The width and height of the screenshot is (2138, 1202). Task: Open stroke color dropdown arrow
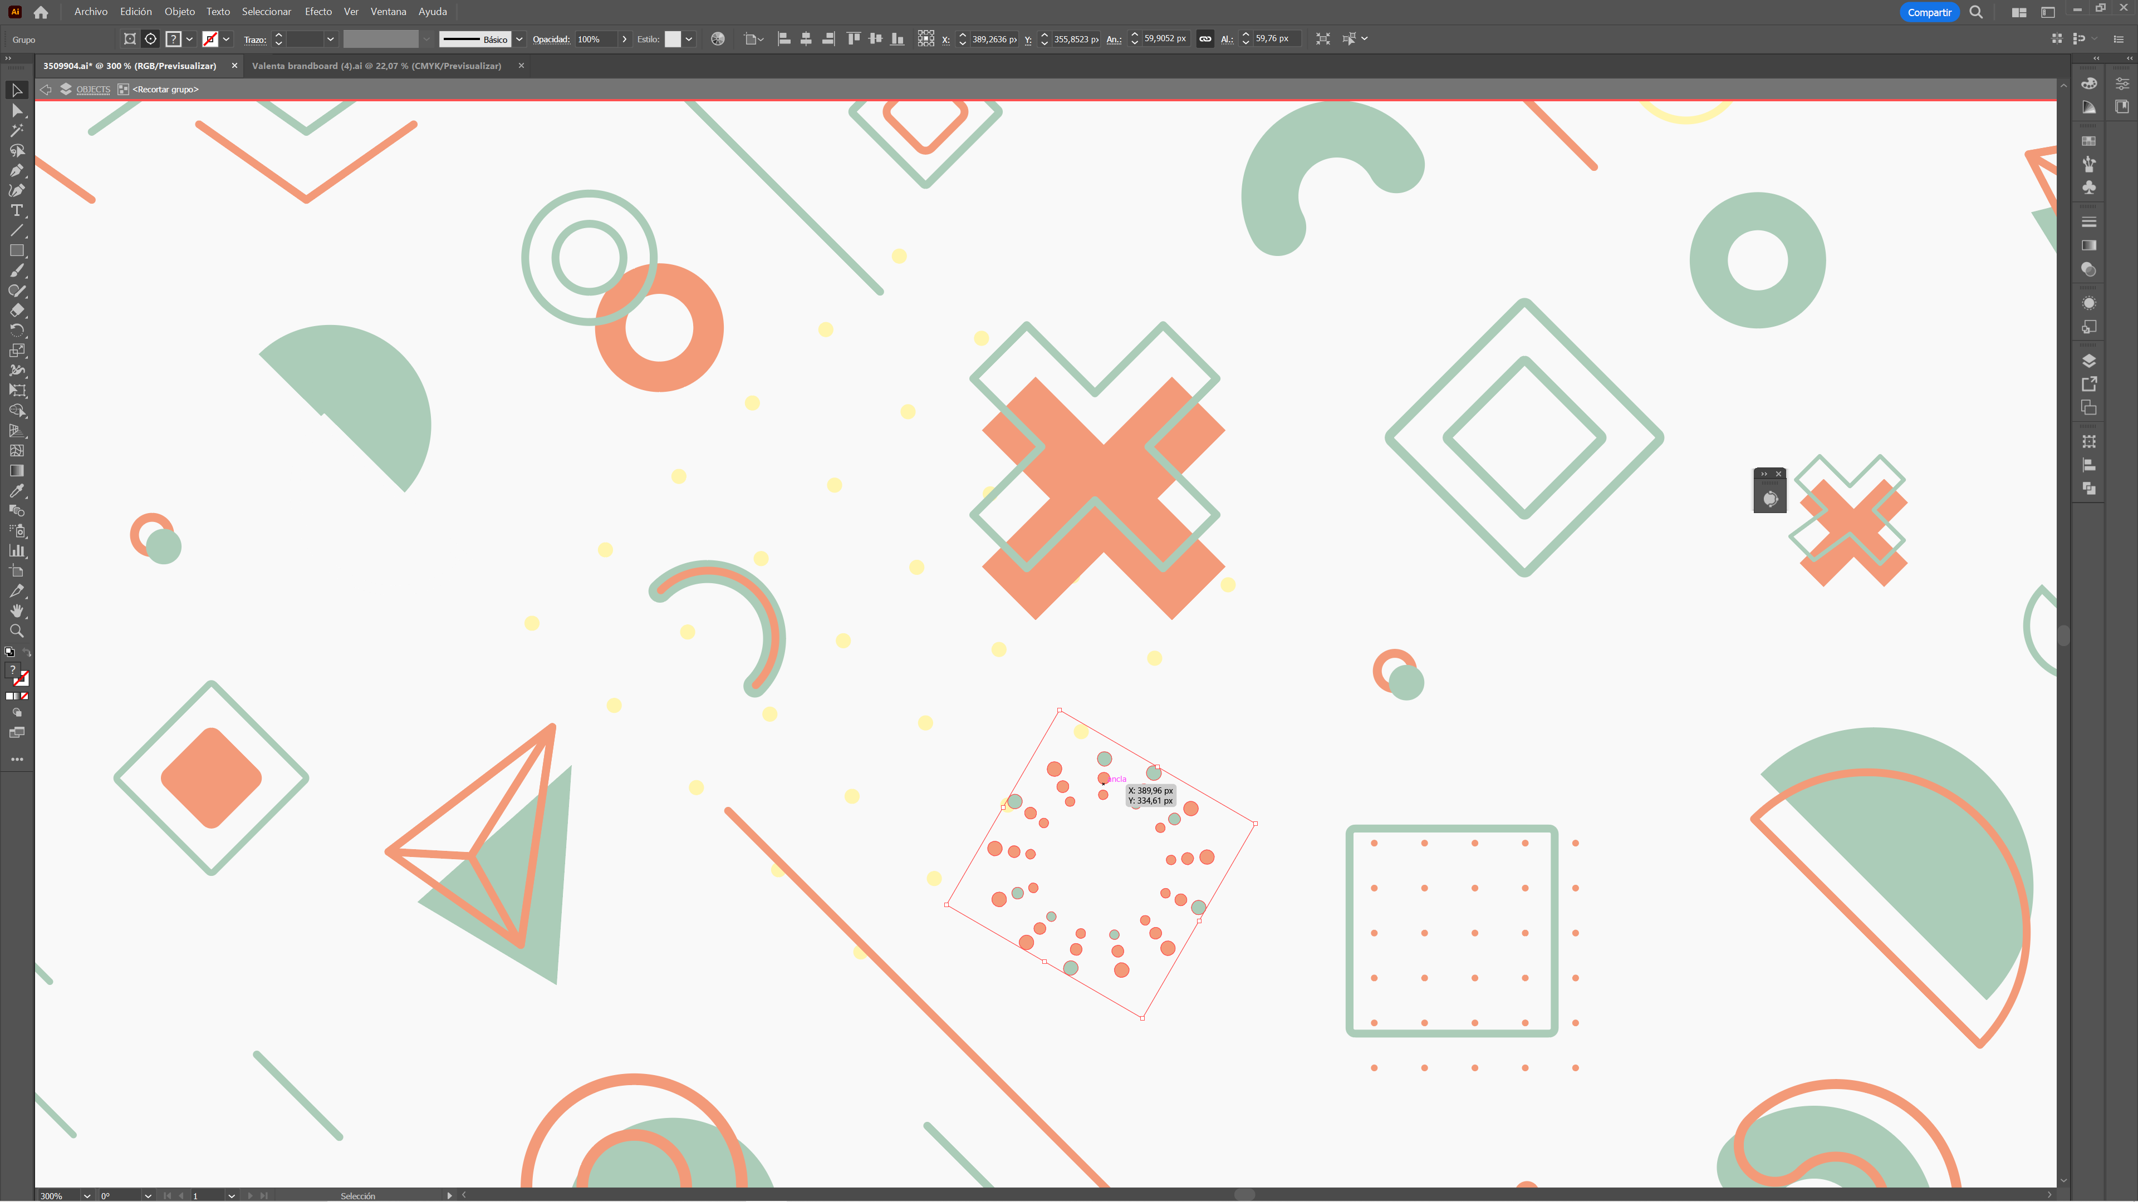click(x=225, y=39)
